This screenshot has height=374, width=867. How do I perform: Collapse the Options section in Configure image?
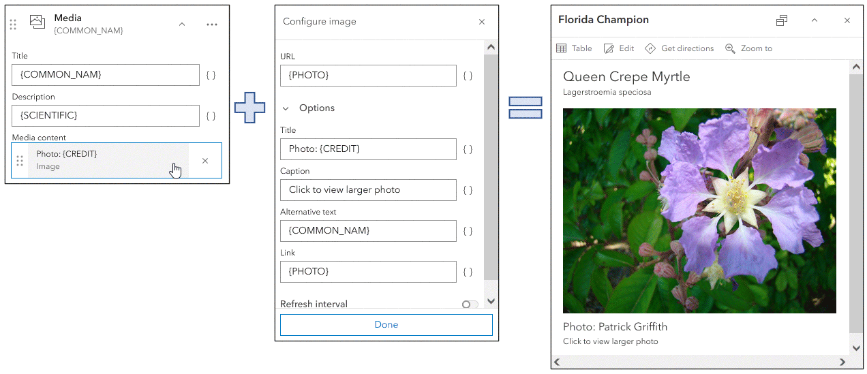(286, 108)
